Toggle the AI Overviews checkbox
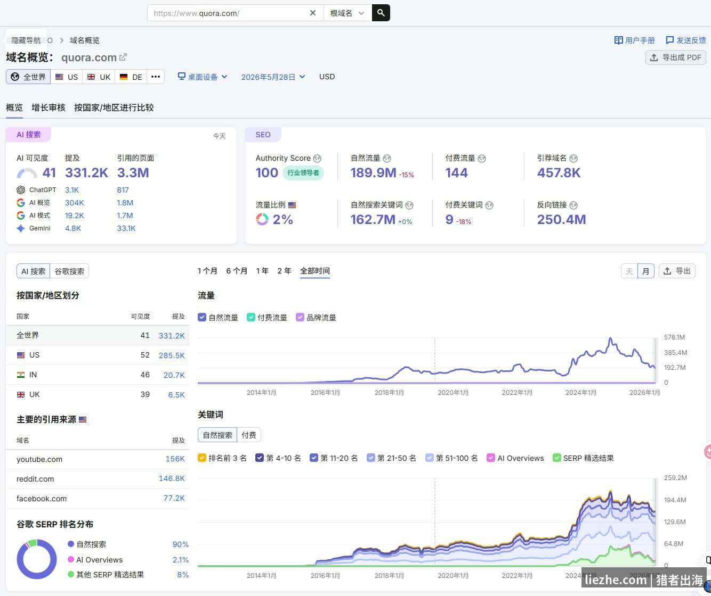Viewport: 711px width, 596px height. [491, 458]
